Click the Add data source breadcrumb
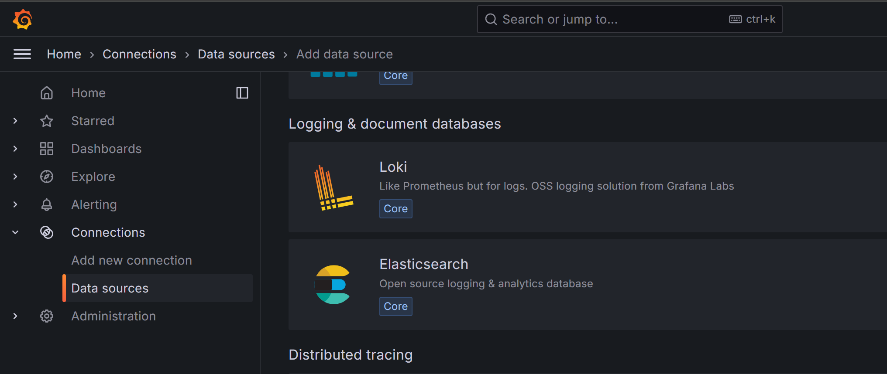Image resolution: width=887 pixels, height=374 pixels. tap(345, 54)
